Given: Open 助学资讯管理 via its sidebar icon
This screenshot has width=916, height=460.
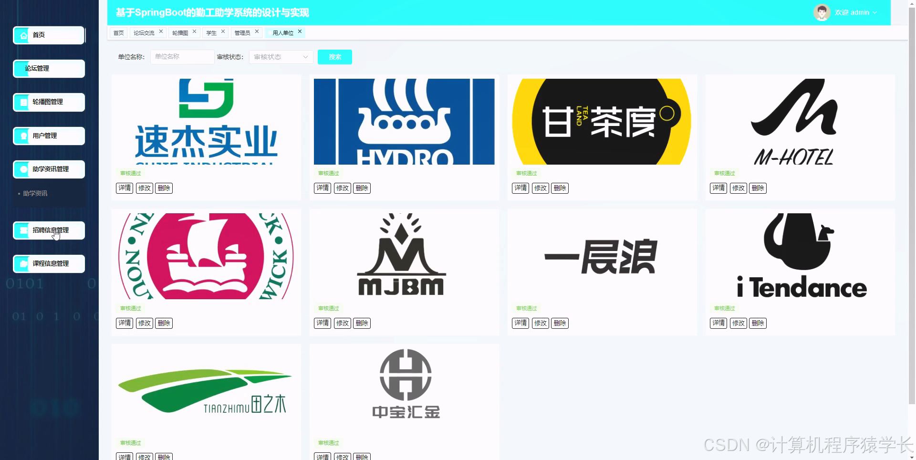Looking at the screenshot, I should coord(22,169).
